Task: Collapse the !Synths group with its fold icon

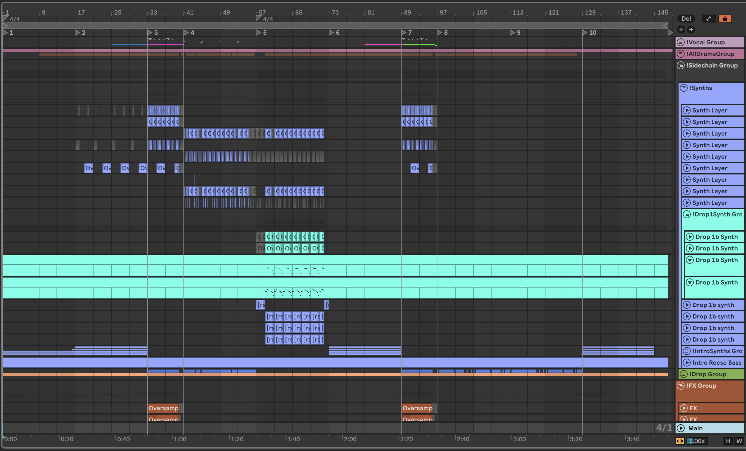Action: 684,88
